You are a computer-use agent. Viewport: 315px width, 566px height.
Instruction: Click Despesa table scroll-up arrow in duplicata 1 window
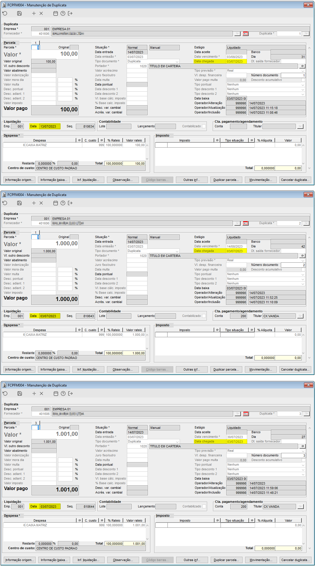(147, 145)
